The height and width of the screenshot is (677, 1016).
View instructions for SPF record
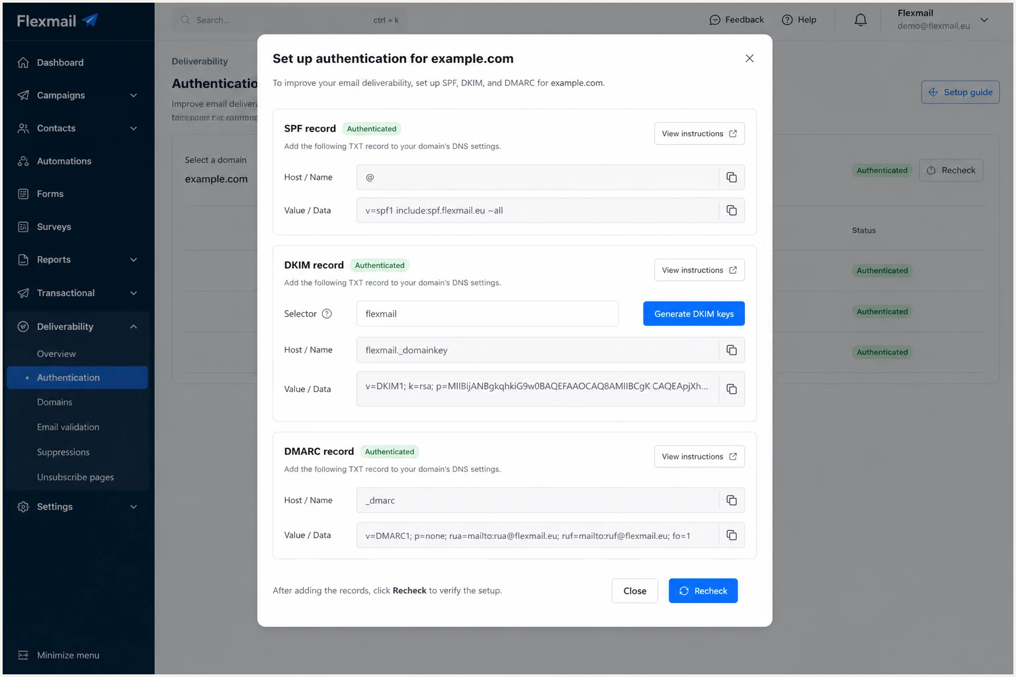pos(699,134)
